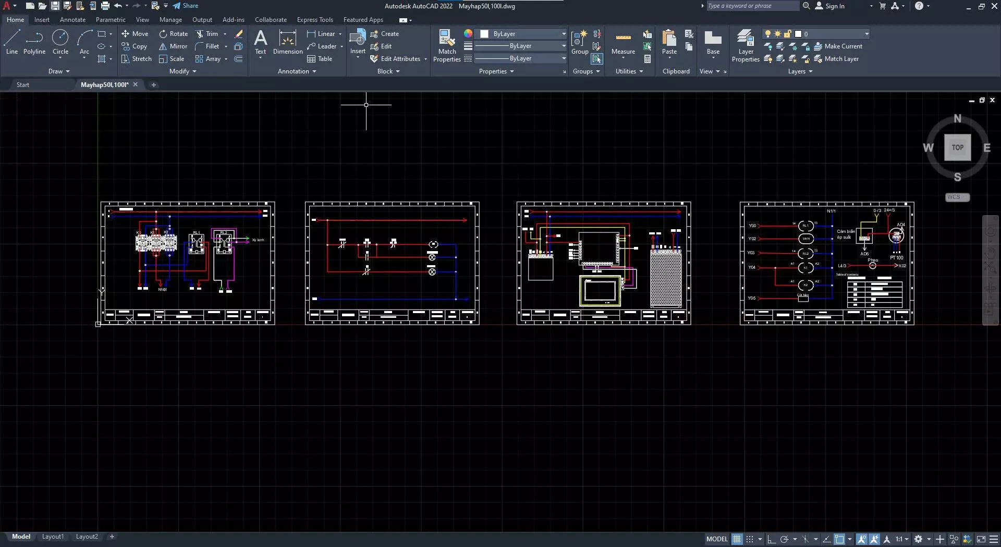Click the Match Properties icon
Image resolution: width=1001 pixels, height=547 pixels.
[447, 46]
